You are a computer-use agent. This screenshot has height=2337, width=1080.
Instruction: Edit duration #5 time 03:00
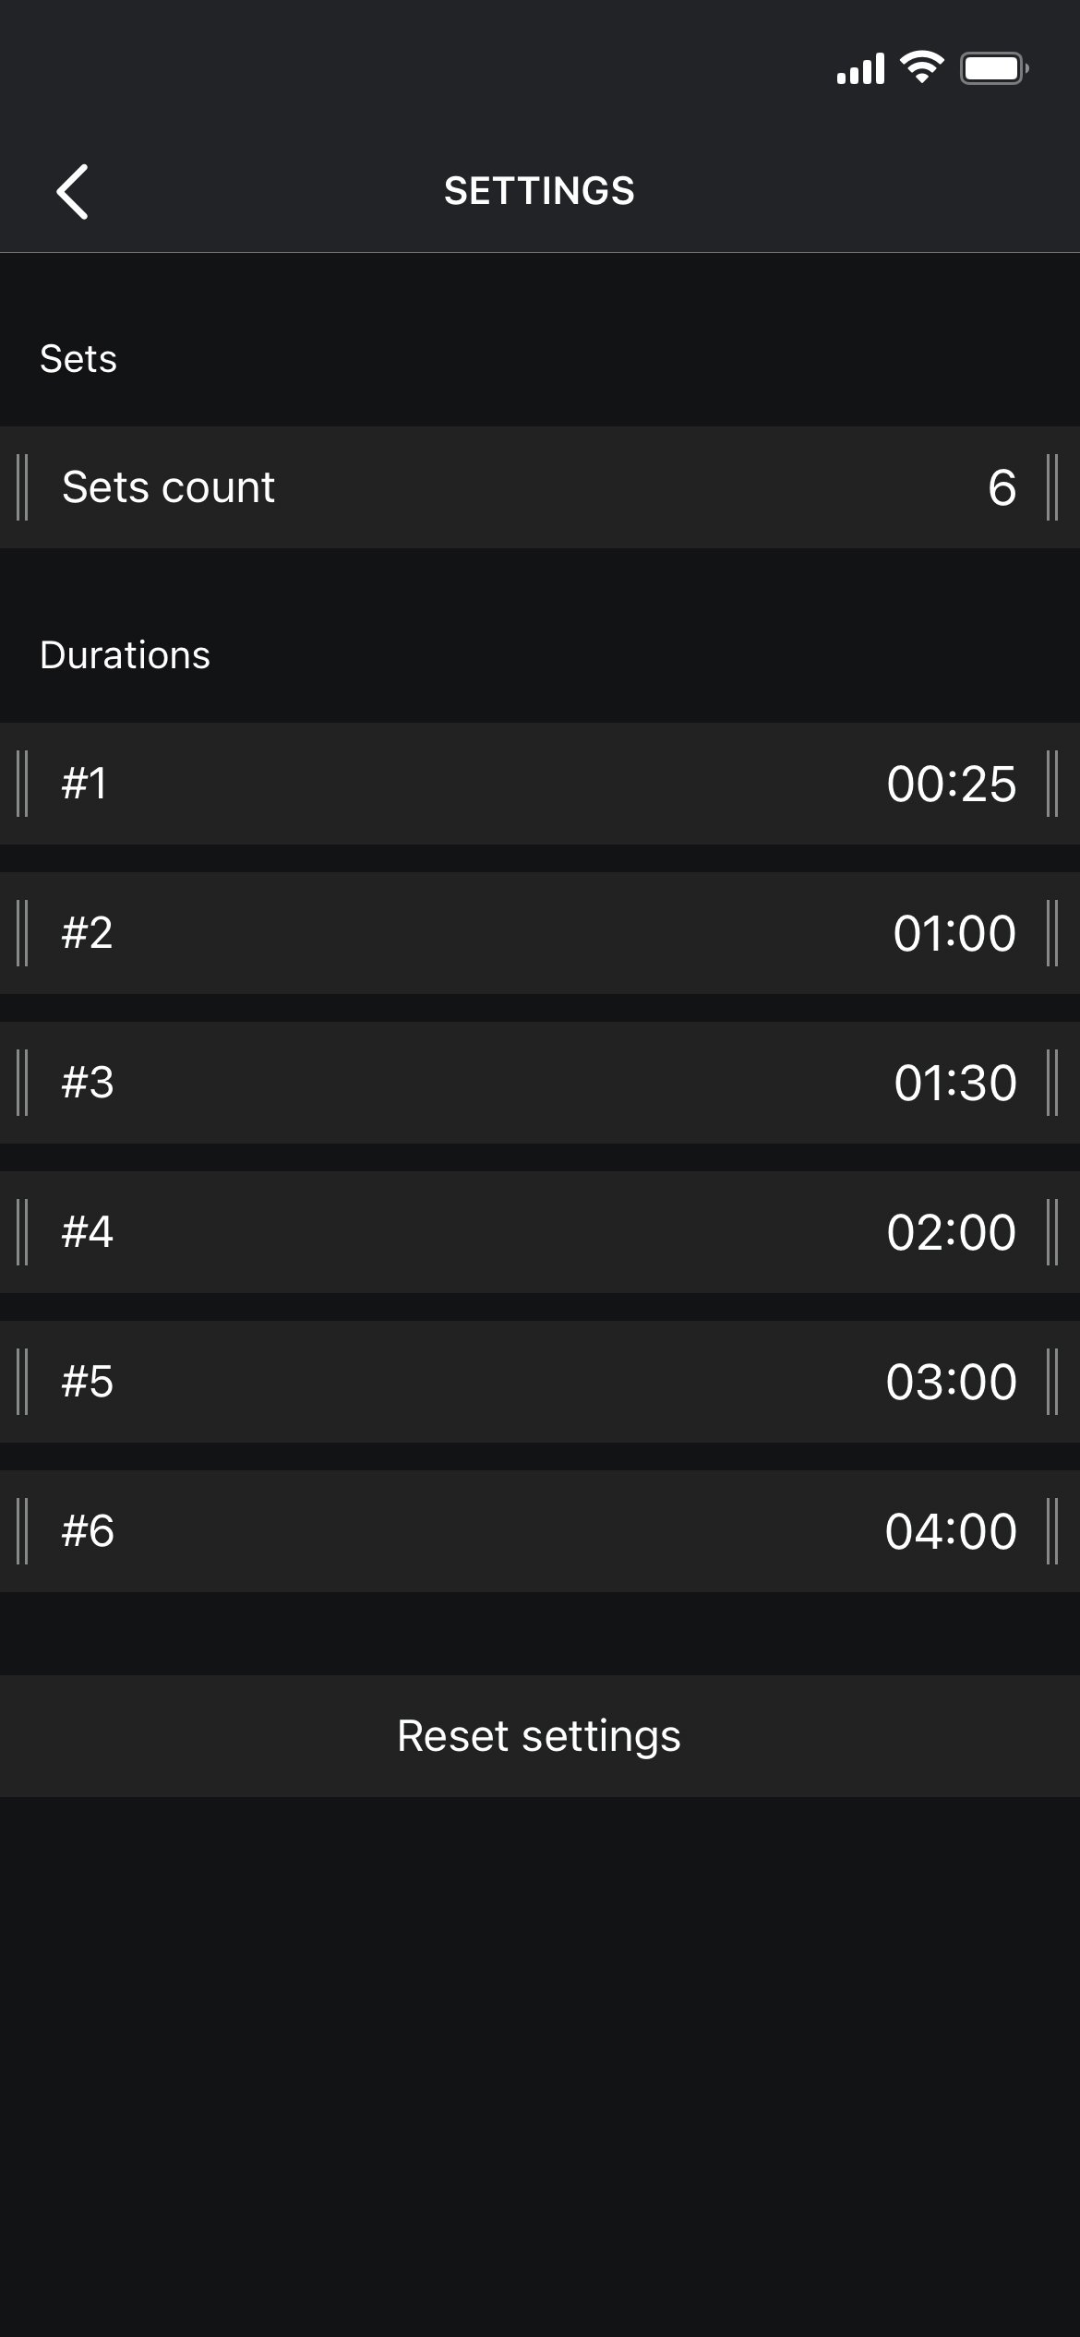(951, 1382)
